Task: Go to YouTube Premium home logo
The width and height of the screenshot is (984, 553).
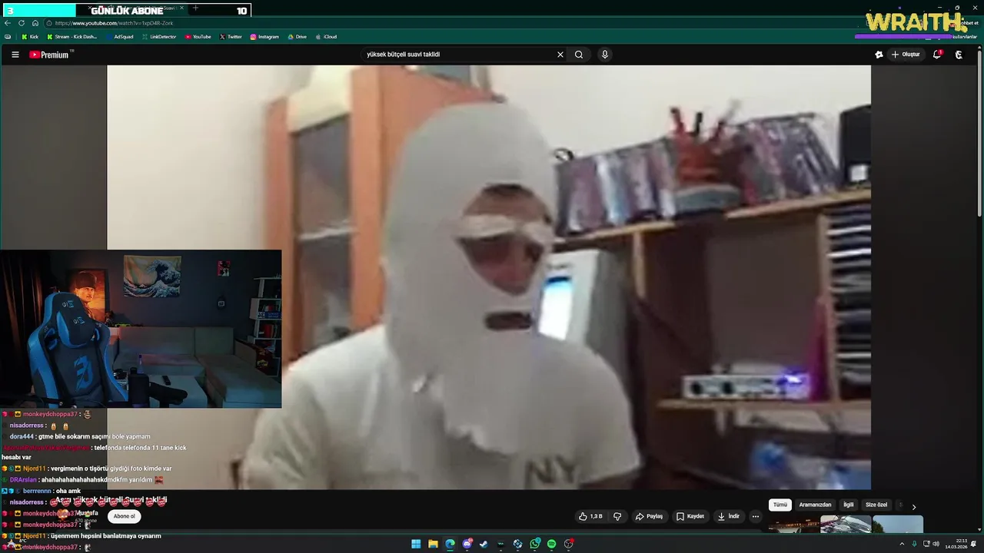Action: [x=51, y=55]
